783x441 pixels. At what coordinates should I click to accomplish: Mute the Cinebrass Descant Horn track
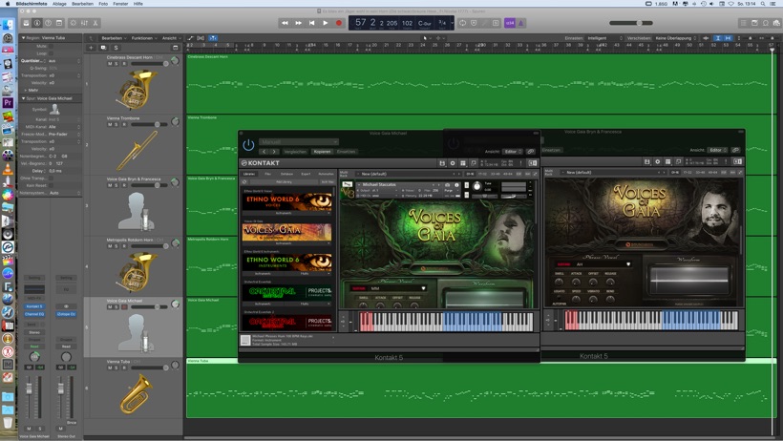point(110,63)
